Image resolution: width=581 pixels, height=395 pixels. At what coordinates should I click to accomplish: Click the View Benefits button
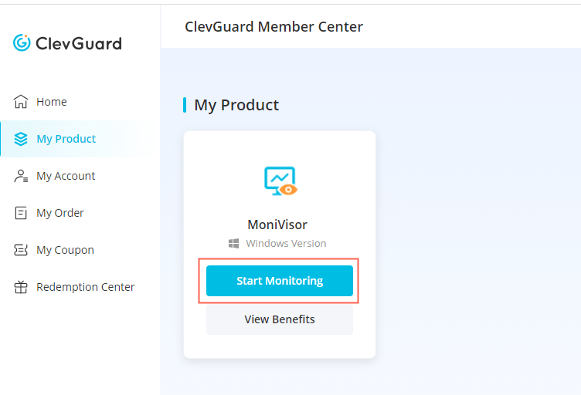tap(280, 319)
